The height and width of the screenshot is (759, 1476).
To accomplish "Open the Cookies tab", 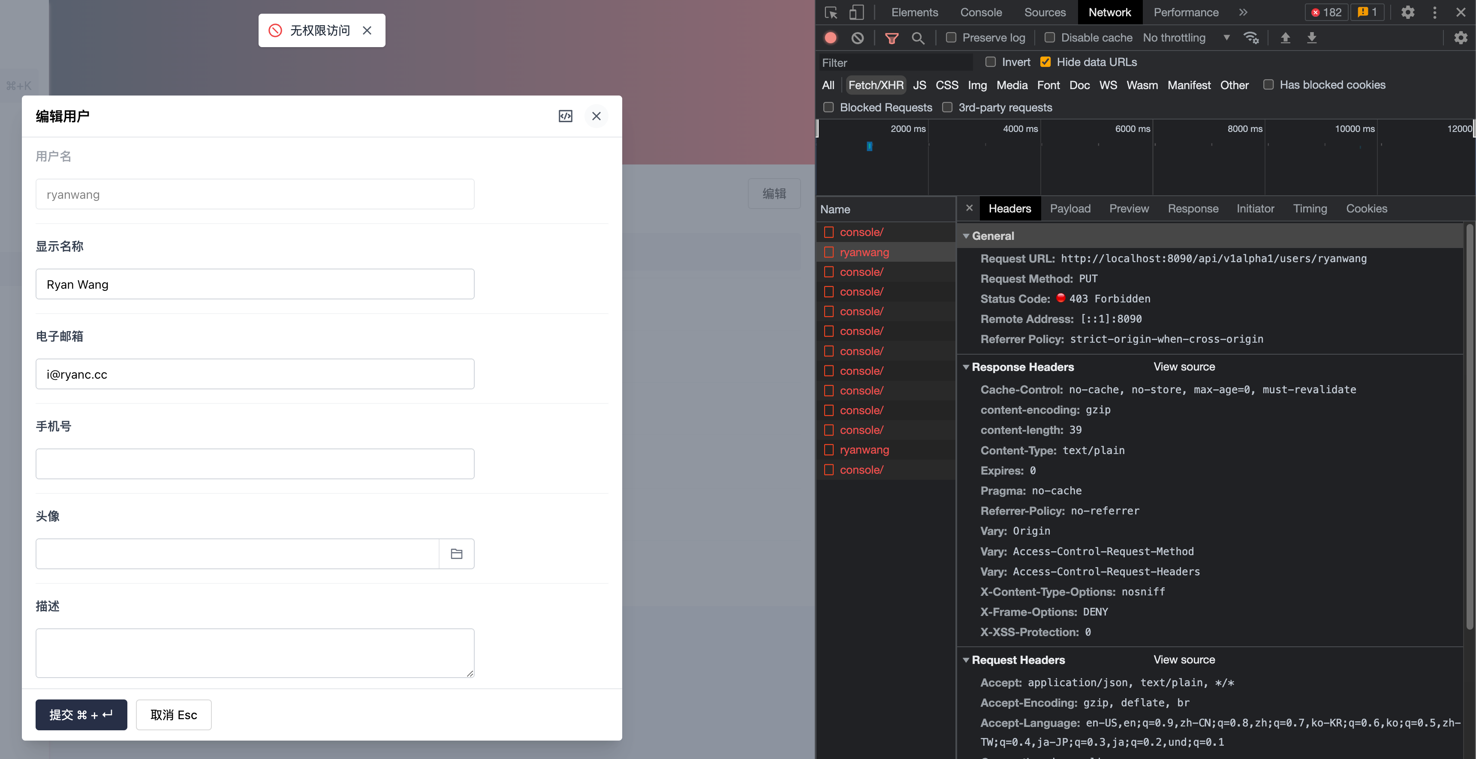I will (1367, 208).
